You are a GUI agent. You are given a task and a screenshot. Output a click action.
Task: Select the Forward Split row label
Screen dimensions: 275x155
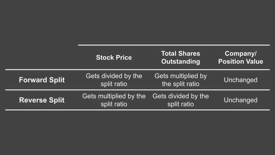(42, 80)
